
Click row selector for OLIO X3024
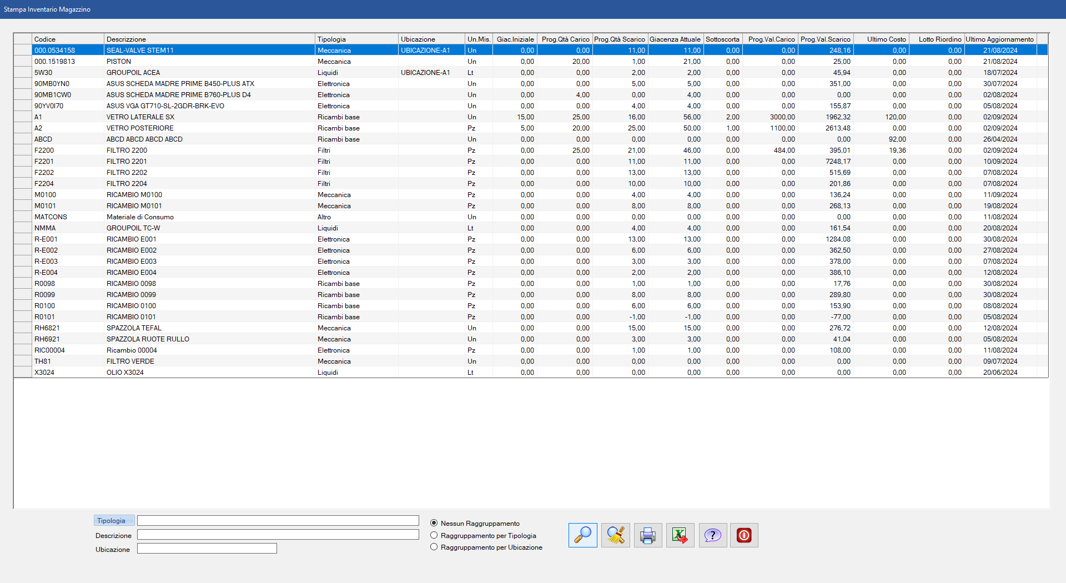[x=23, y=373]
